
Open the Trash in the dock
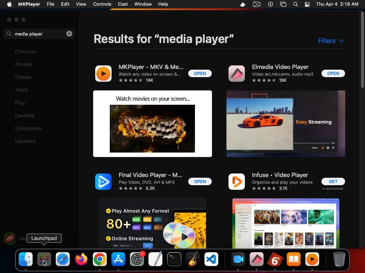pyautogui.click(x=339, y=259)
